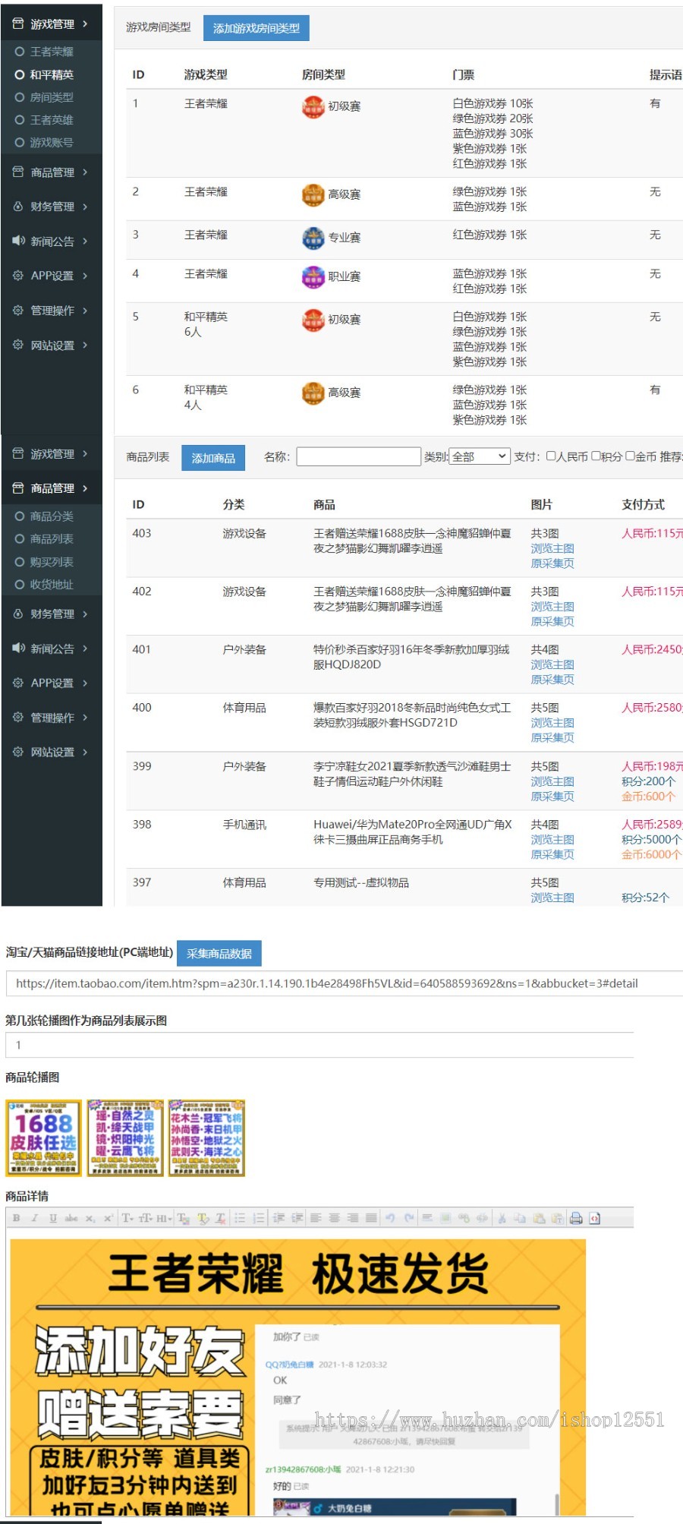
Task: Print the editor content with printer icon
Action: [576, 1218]
